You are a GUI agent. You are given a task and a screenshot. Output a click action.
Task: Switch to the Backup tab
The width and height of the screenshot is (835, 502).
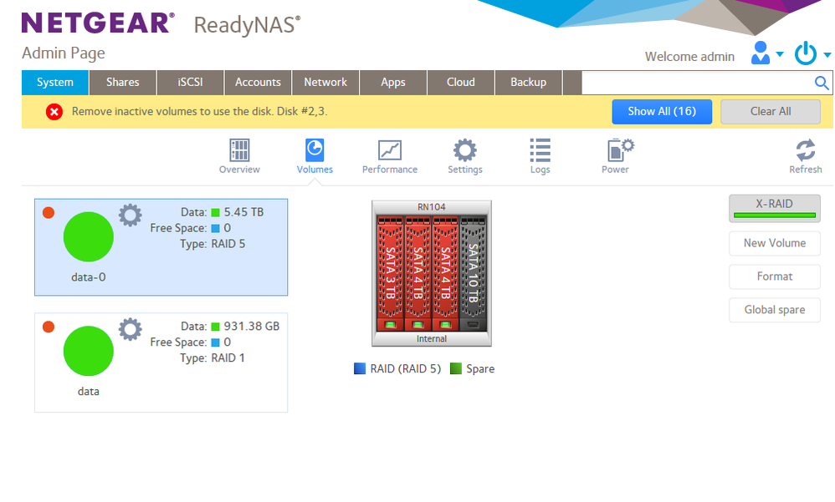tap(528, 83)
